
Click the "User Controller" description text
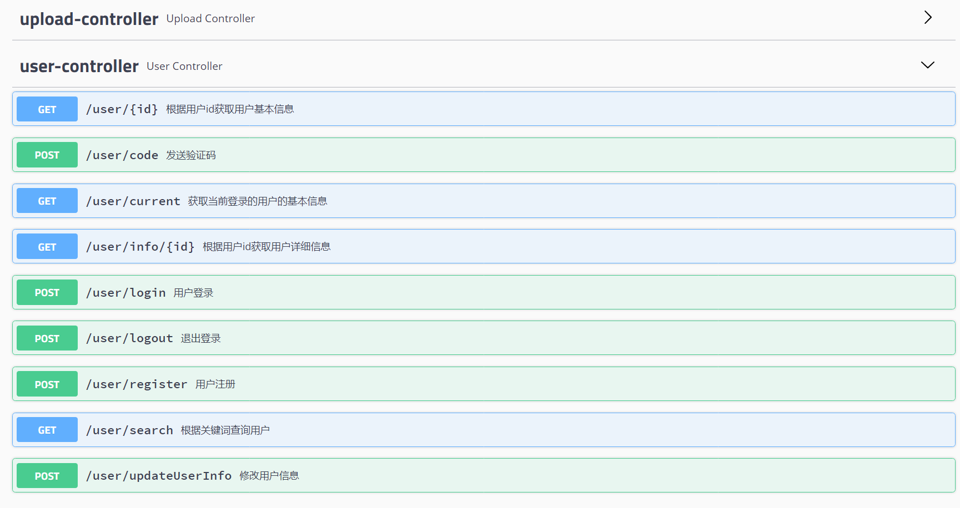[184, 67]
